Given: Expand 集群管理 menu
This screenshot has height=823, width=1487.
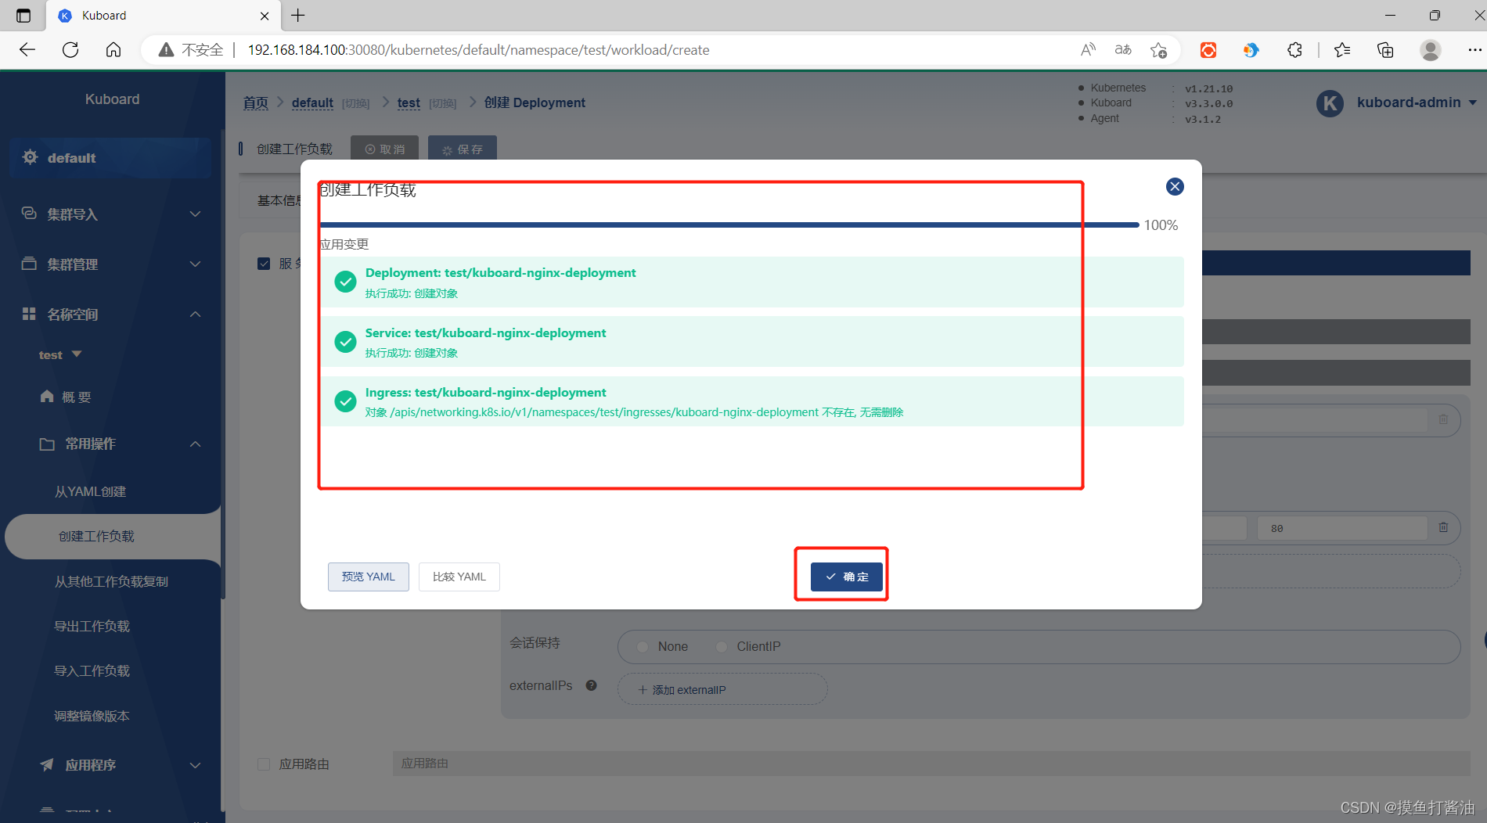Looking at the screenshot, I should pyautogui.click(x=110, y=264).
